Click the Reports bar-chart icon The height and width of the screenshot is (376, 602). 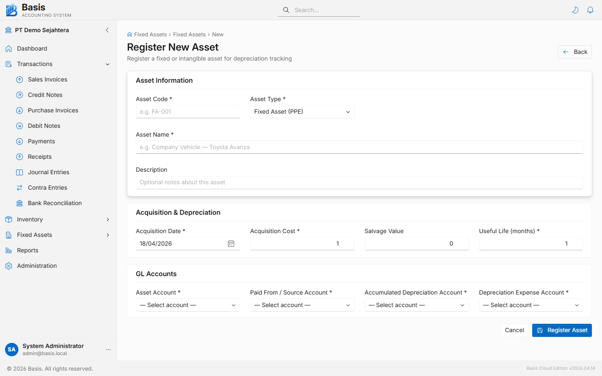point(9,250)
